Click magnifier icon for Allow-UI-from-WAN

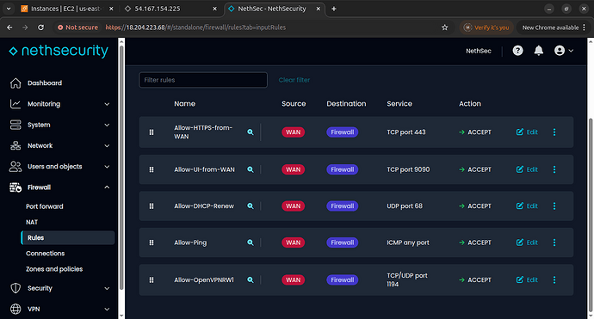pos(251,169)
